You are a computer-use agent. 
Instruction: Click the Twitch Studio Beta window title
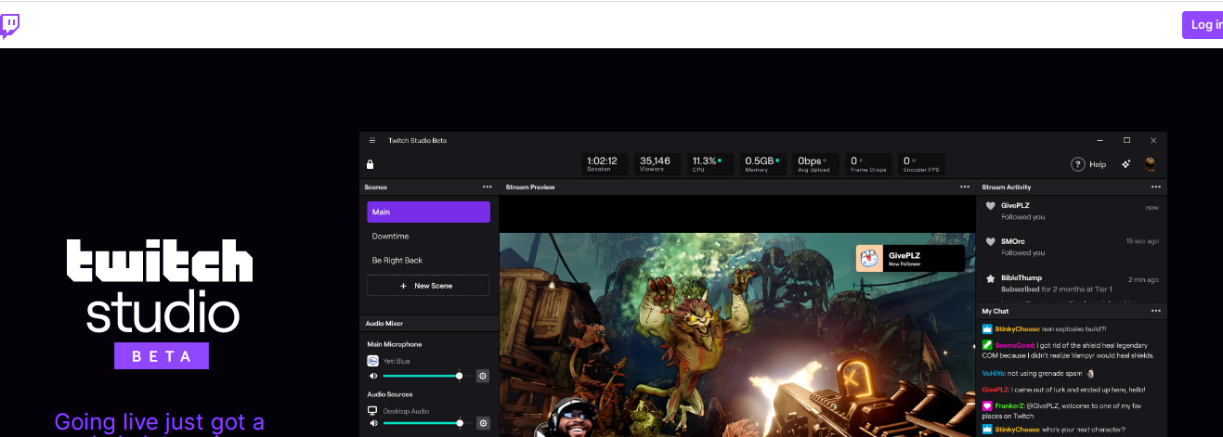click(417, 140)
